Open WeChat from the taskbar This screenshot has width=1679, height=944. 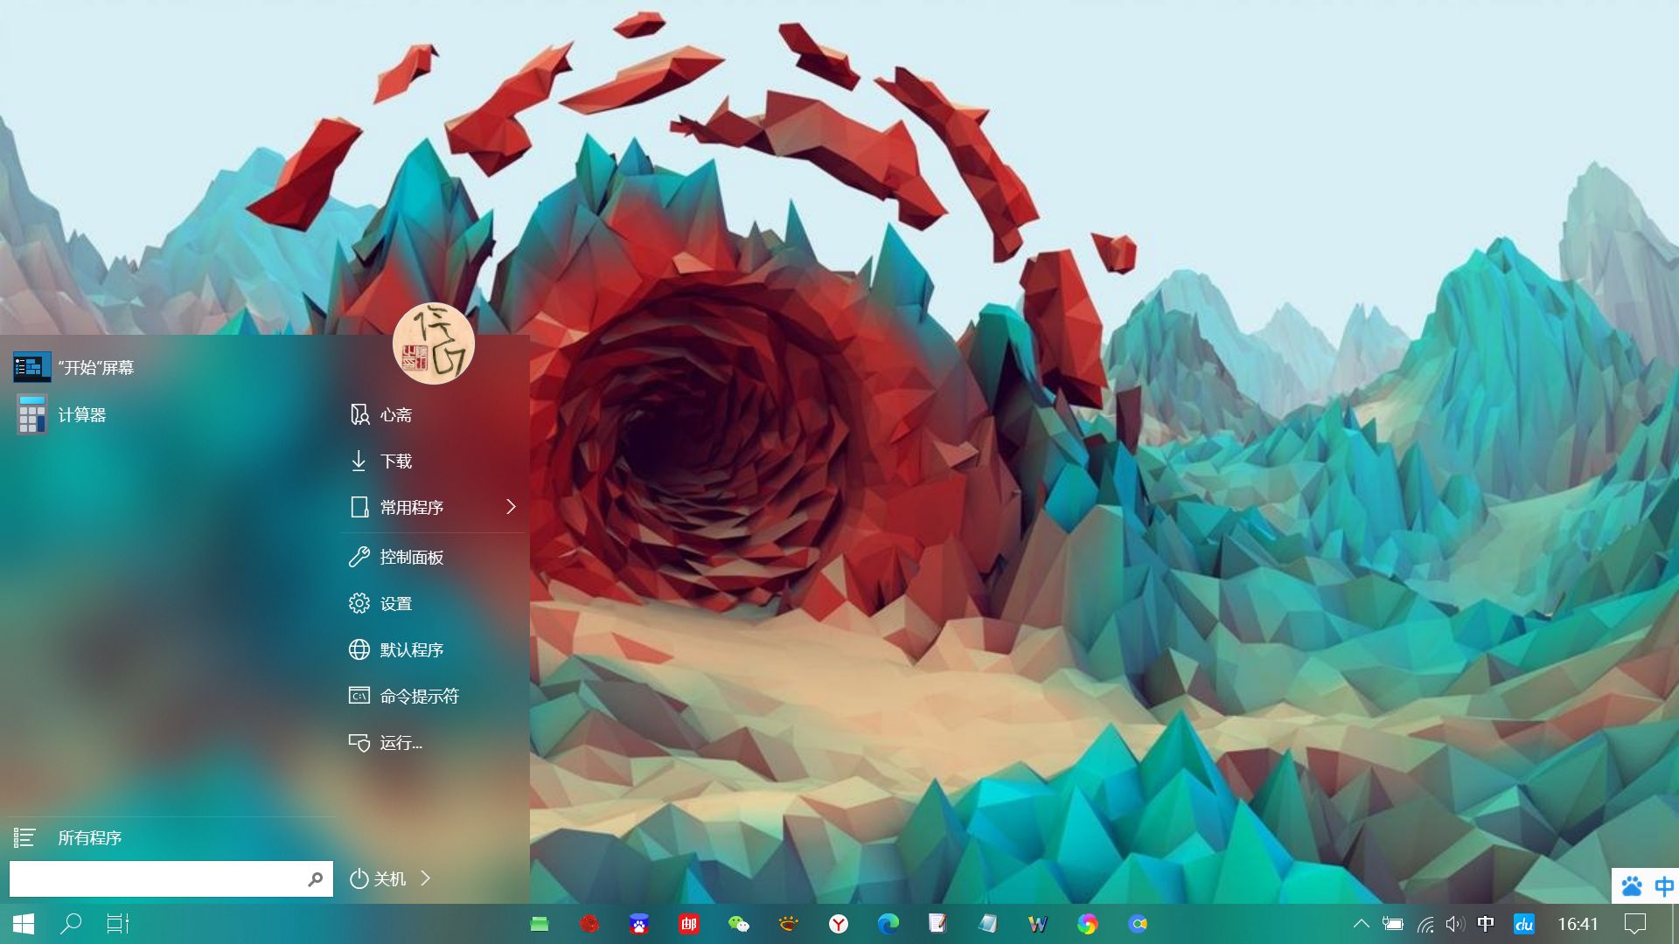coord(739,924)
